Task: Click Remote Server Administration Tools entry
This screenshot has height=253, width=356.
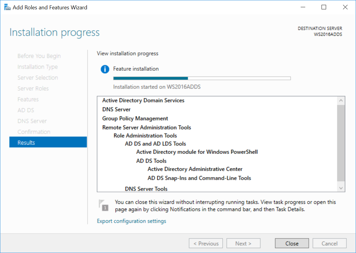Action: coord(147,127)
